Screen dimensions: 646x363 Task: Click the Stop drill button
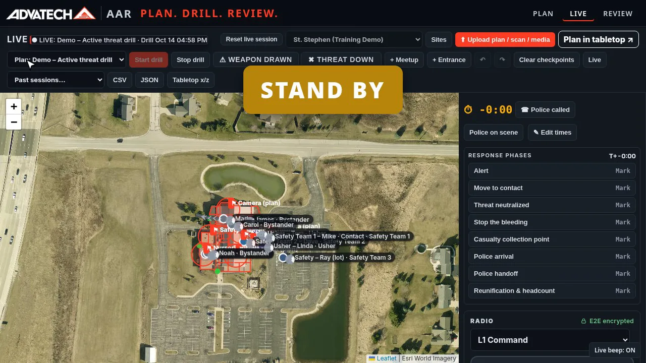pos(190,59)
